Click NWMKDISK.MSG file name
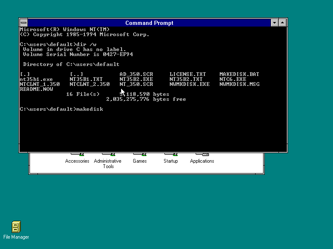Screen dimensions: 333x249 239,84
